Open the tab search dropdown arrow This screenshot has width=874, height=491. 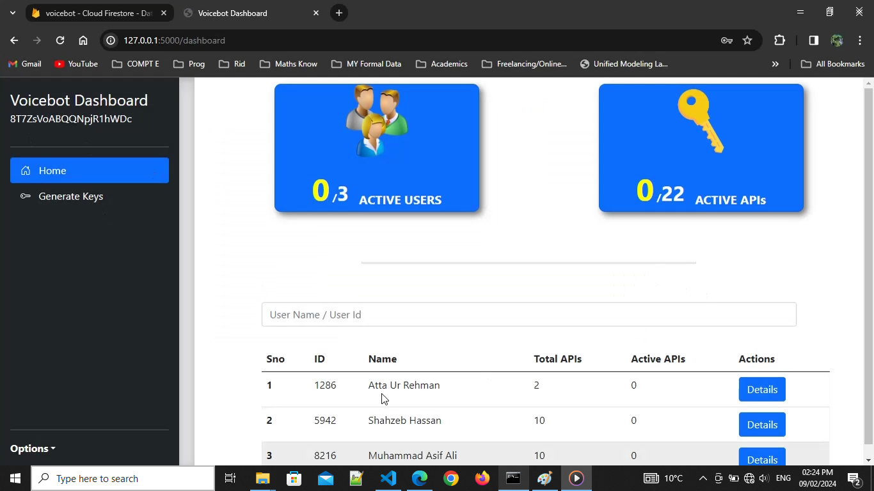[13, 13]
